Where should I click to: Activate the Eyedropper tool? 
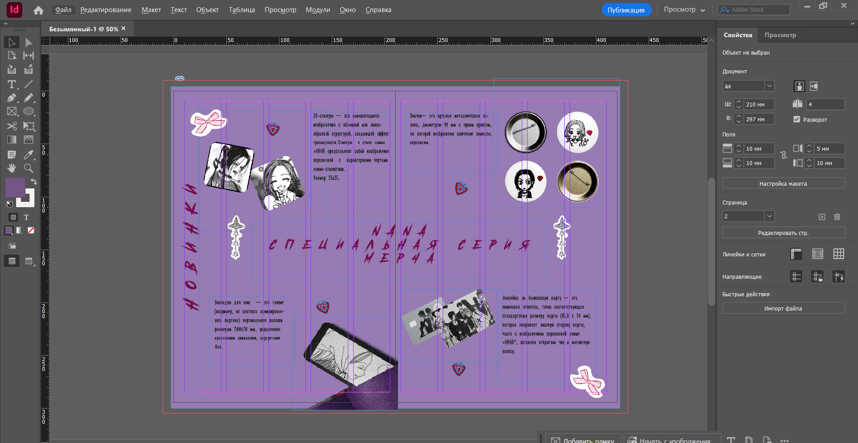click(x=29, y=154)
